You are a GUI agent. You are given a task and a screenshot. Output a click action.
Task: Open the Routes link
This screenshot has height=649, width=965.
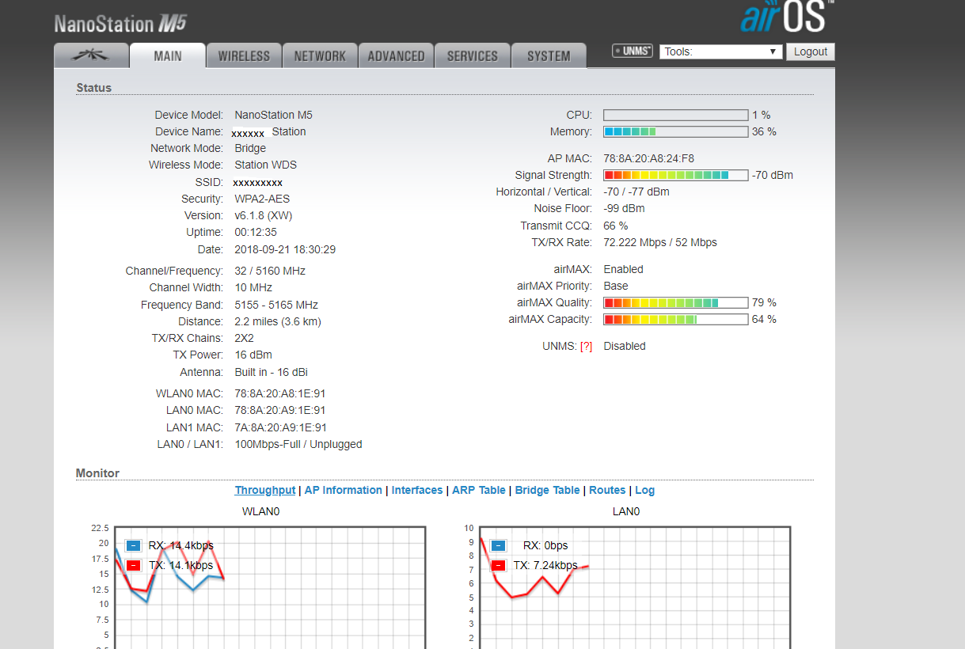[x=607, y=490]
